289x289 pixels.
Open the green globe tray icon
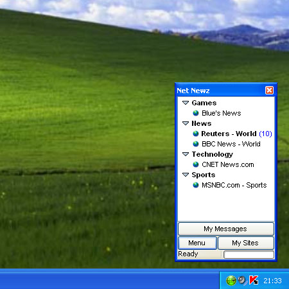pyautogui.click(x=231, y=281)
